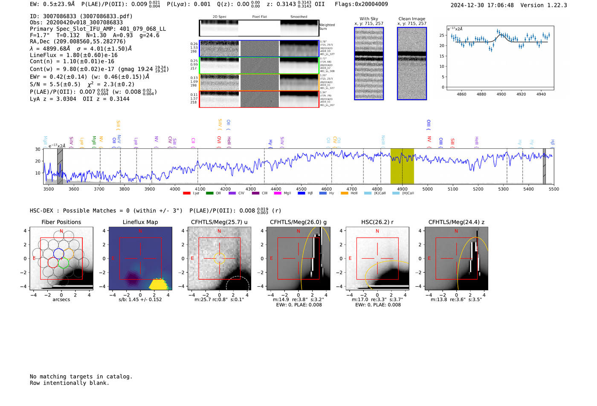Select the red-outlined fiber spectrum row

[259, 99]
